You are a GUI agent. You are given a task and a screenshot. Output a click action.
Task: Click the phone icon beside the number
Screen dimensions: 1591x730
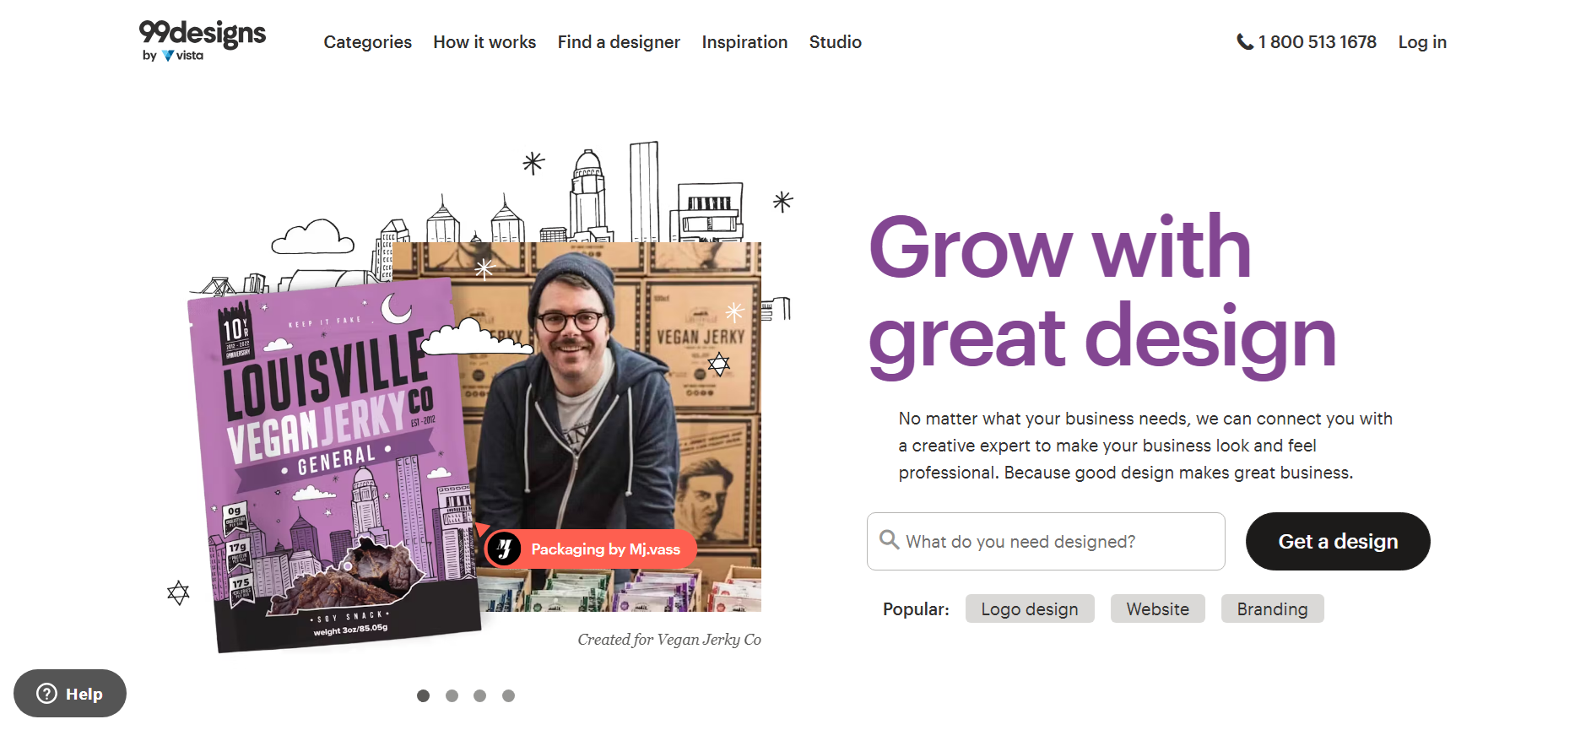click(x=1244, y=41)
